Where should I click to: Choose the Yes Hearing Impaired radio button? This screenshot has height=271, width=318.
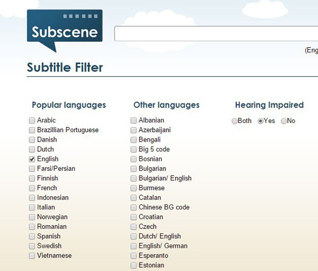(x=260, y=121)
